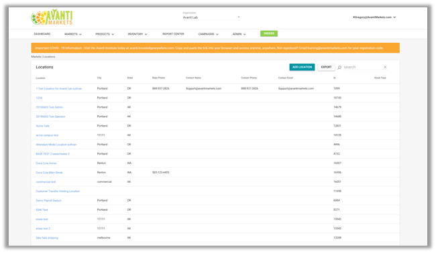Click phone 503-123-4455 in Coca Cola row

click(161, 173)
